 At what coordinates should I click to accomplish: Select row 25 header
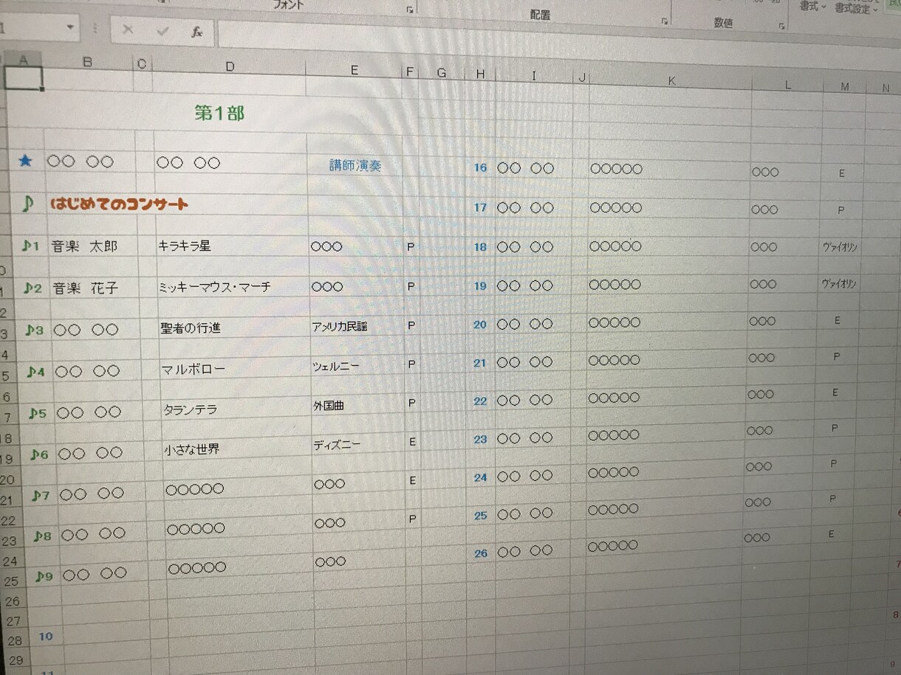point(11,581)
